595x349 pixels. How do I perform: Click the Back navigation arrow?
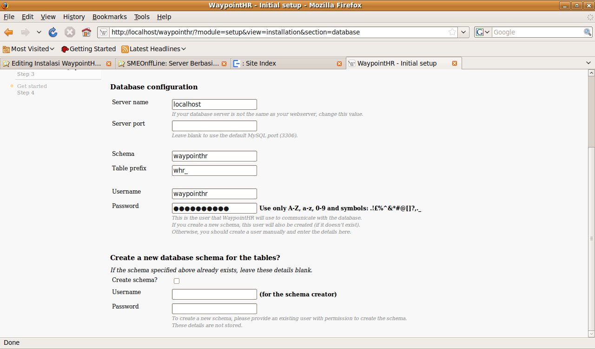pyautogui.click(x=9, y=32)
